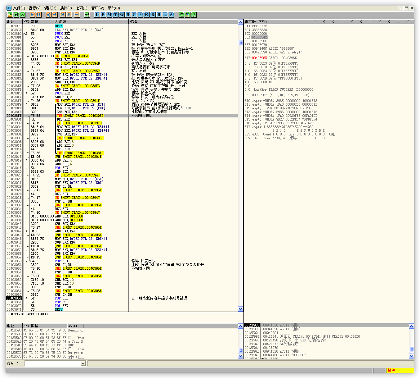The width and height of the screenshot is (420, 379).
Task: Open the 插件(P) plugins menu
Action: click(x=66, y=8)
